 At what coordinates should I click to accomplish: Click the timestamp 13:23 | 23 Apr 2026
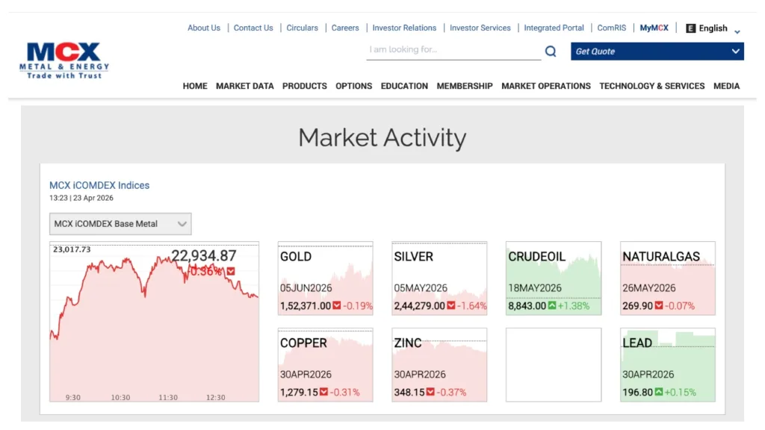(x=81, y=198)
